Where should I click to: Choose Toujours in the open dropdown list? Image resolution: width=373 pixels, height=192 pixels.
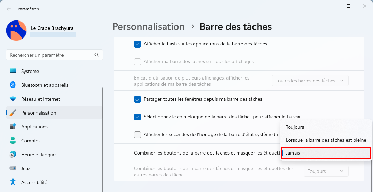pyautogui.click(x=326, y=127)
